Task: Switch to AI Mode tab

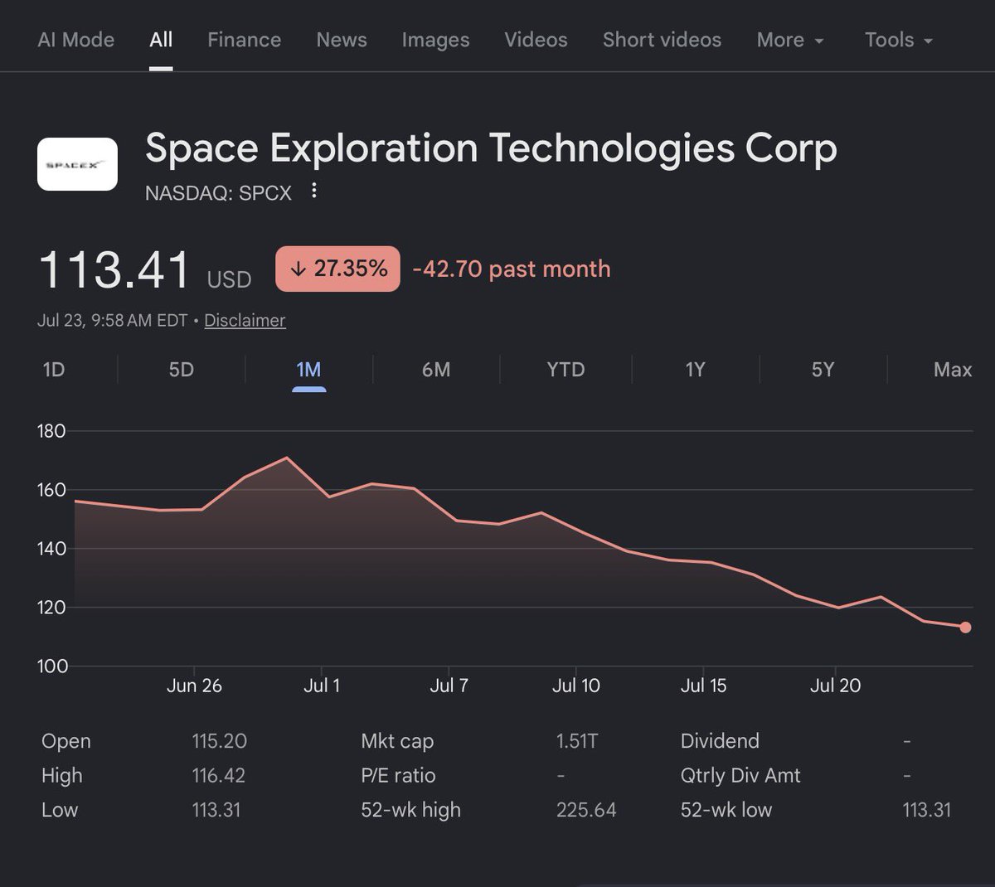Action: 76,40
